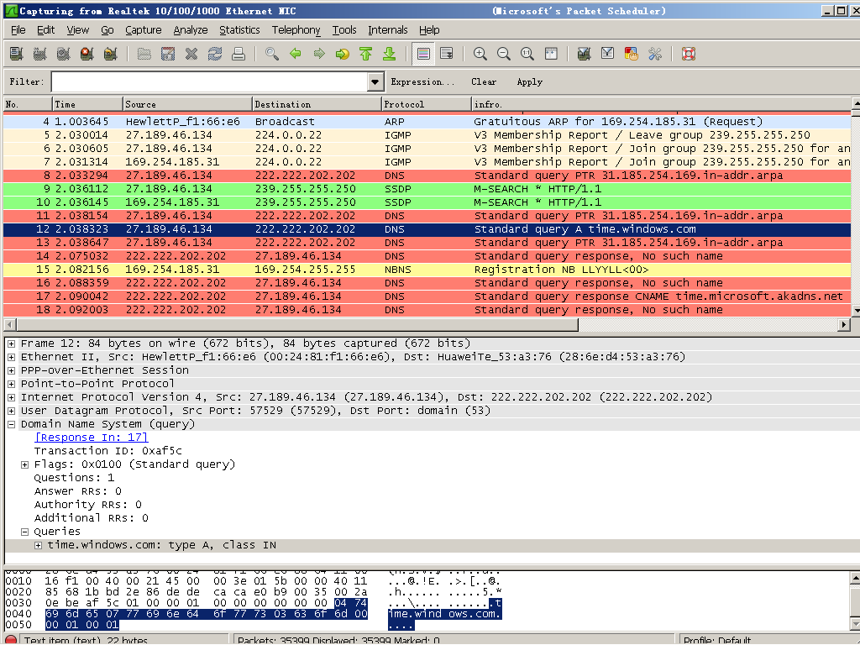The width and height of the screenshot is (860, 645).
Task: Zoom in toolbar icon
Action: point(480,54)
